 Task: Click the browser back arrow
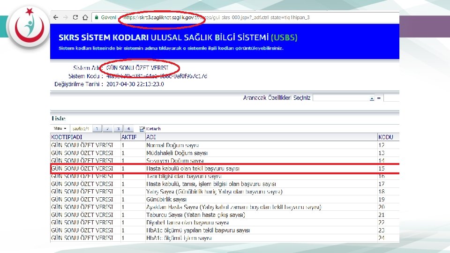click(56, 17)
